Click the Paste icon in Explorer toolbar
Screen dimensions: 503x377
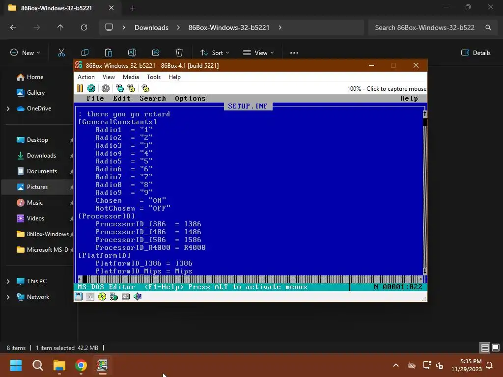[x=109, y=53]
